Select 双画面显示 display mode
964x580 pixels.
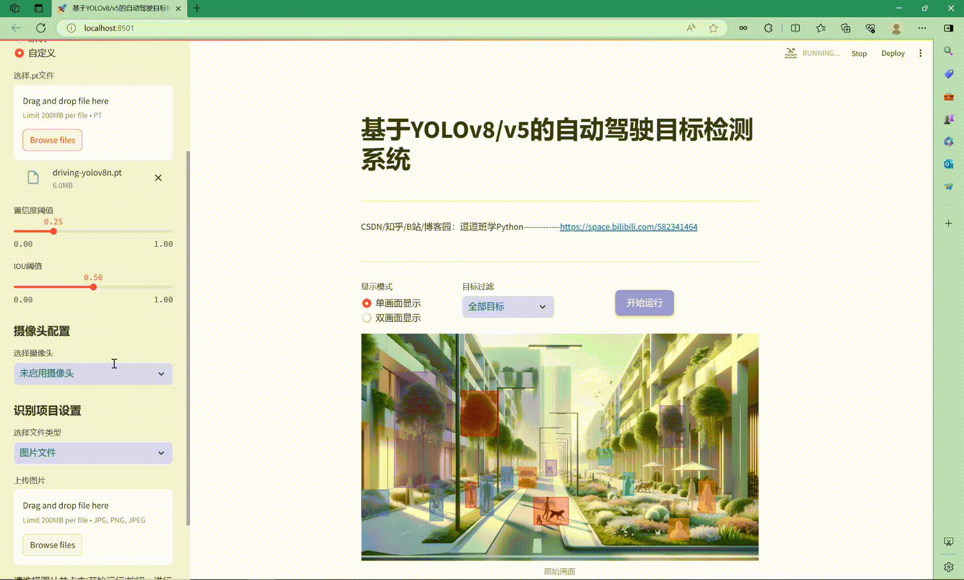tap(391, 318)
